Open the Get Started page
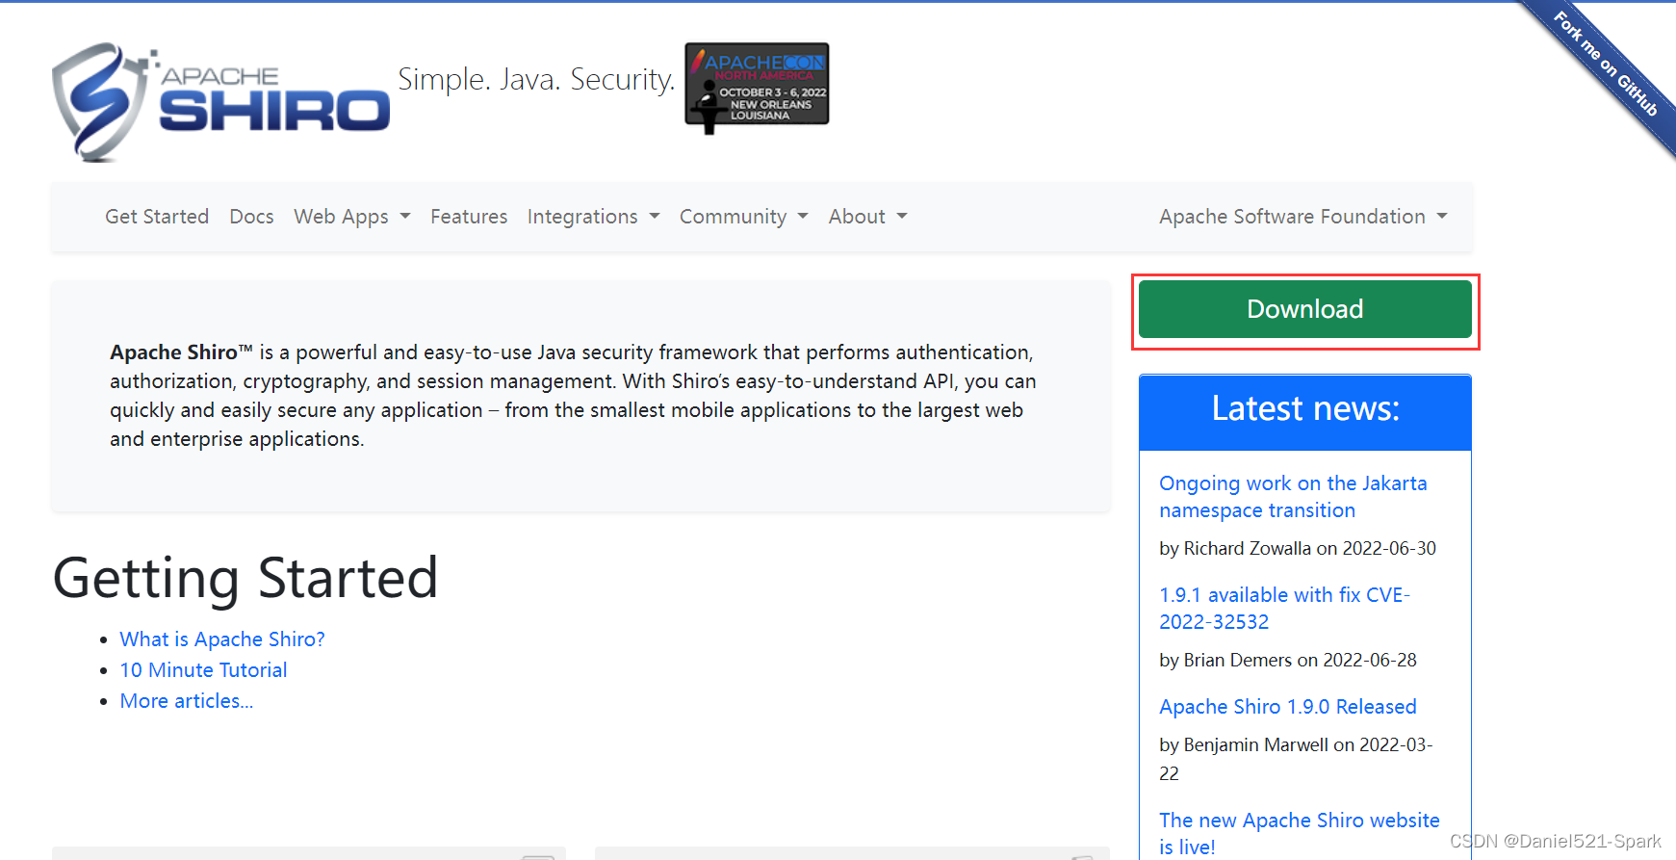Screen dimensions: 1676x860 [x=157, y=217]
